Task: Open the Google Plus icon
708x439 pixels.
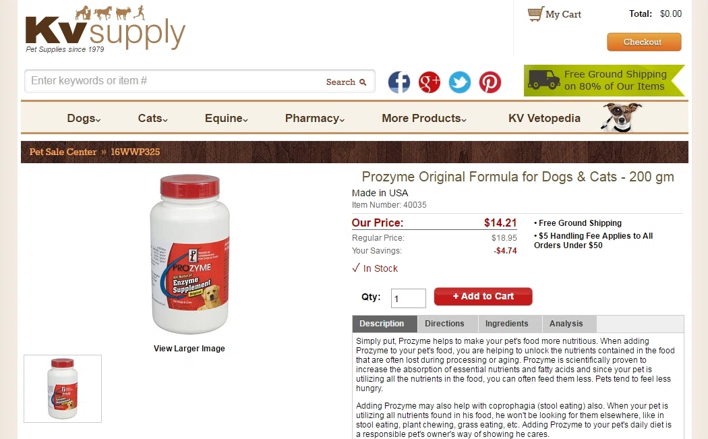Action: click(430, 82)
